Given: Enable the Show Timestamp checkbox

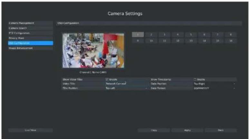Looking at the screenshot, I should [195, 79].
